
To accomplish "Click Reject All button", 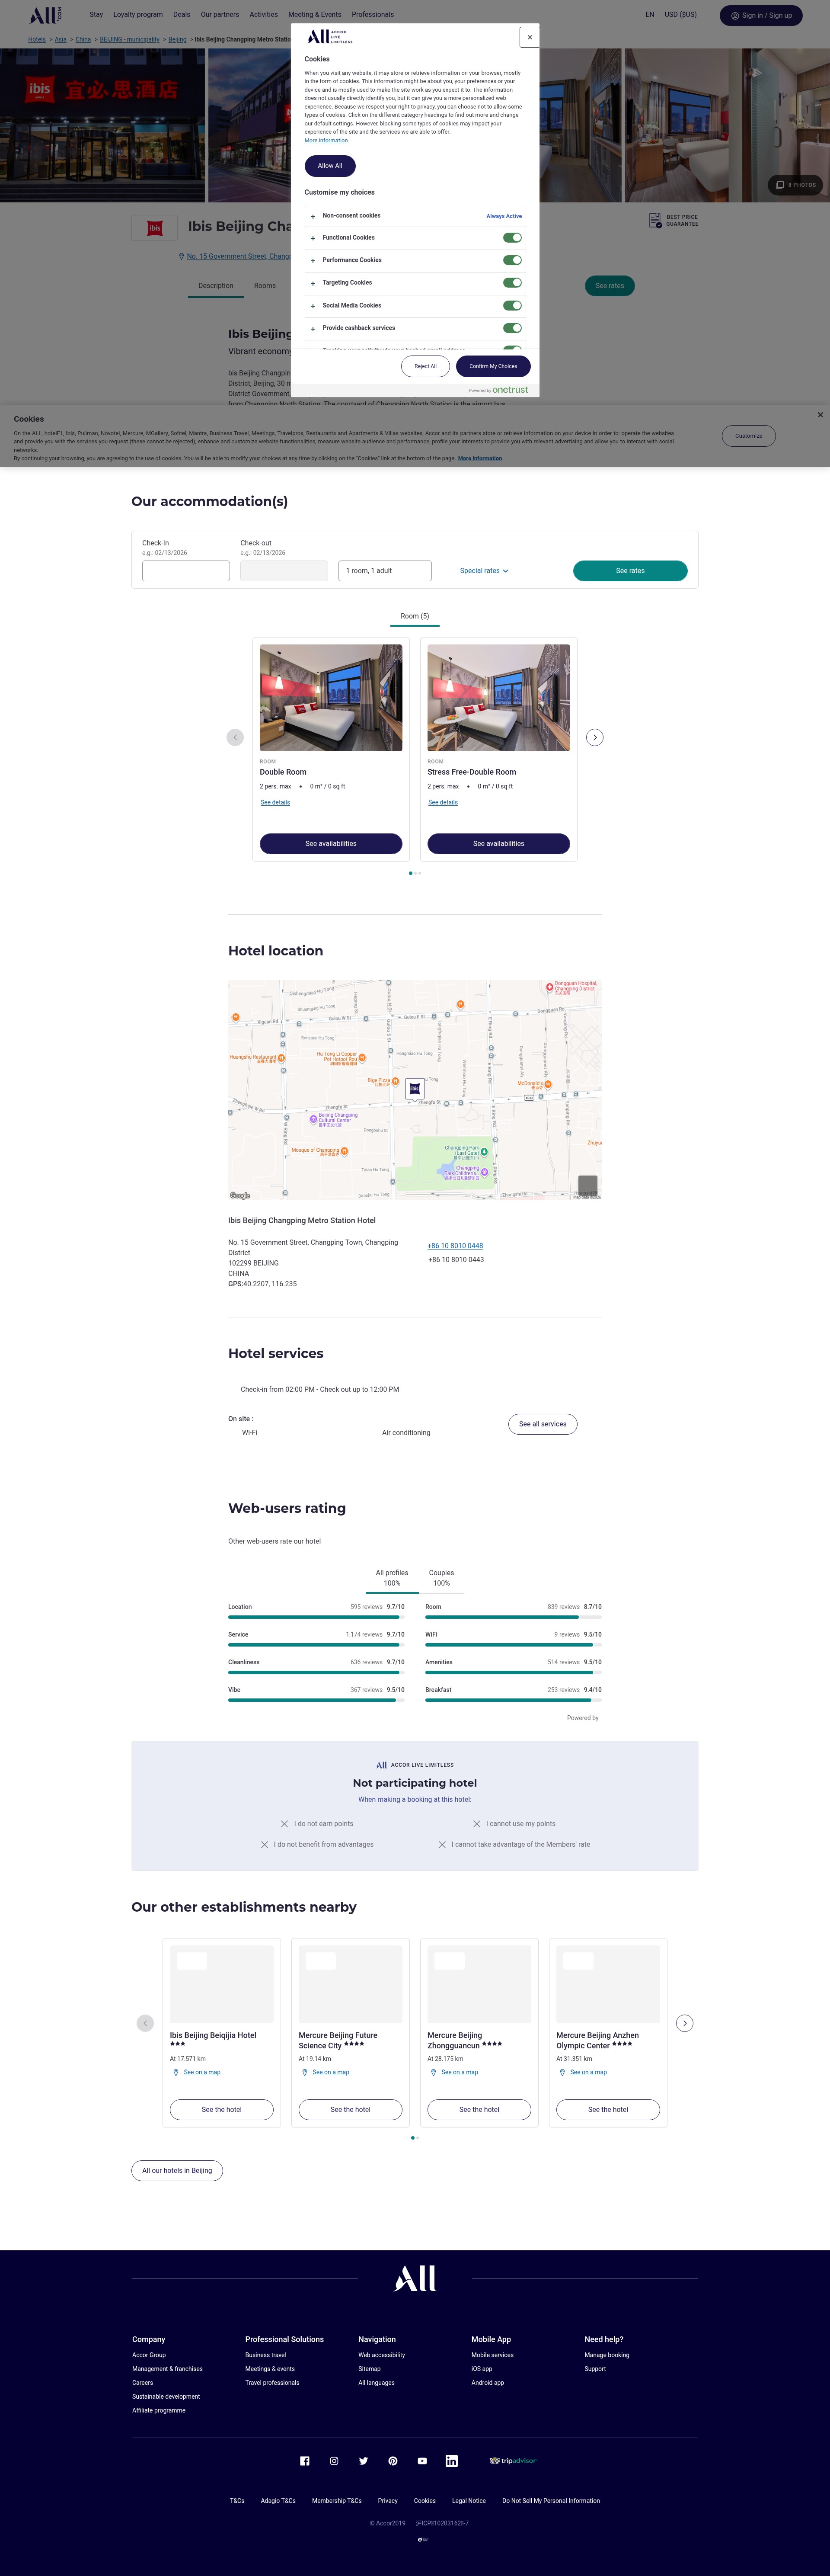I will click(x=426, y=366).
